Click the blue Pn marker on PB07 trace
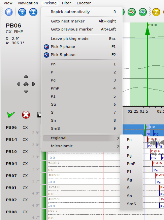164x220 pixels. (159, 182)
